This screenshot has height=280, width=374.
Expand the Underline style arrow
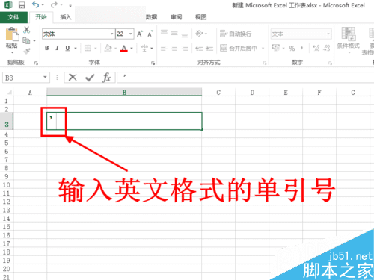click(76, 48)
